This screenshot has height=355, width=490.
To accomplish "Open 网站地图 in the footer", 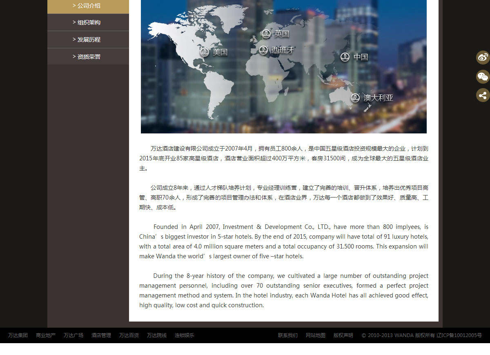I will pos(316,335).
